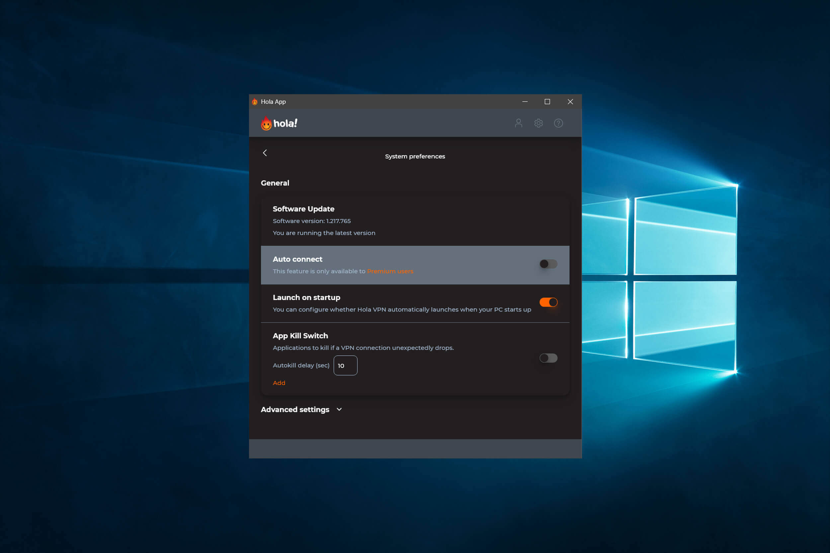Click the Add link for Kill Switch

(x=279, y=382)
